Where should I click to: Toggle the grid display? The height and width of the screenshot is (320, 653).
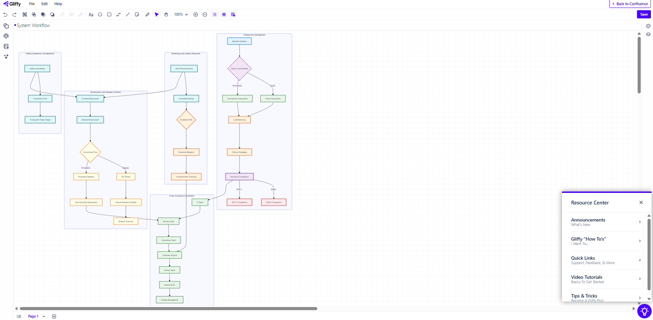[x=224, y=15]
